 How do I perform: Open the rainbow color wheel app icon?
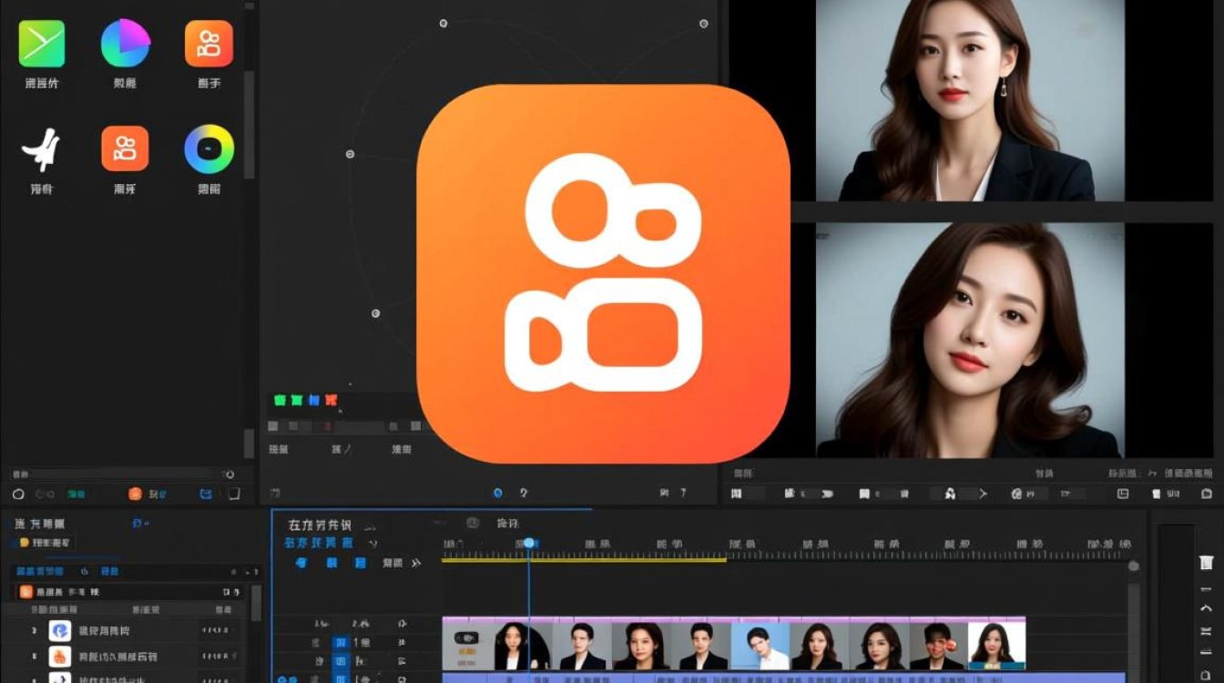209,149
